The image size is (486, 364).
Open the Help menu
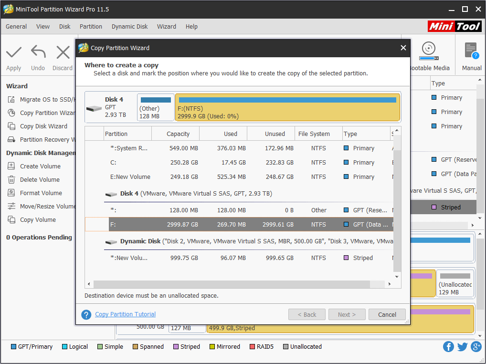[x=191, y=27]
